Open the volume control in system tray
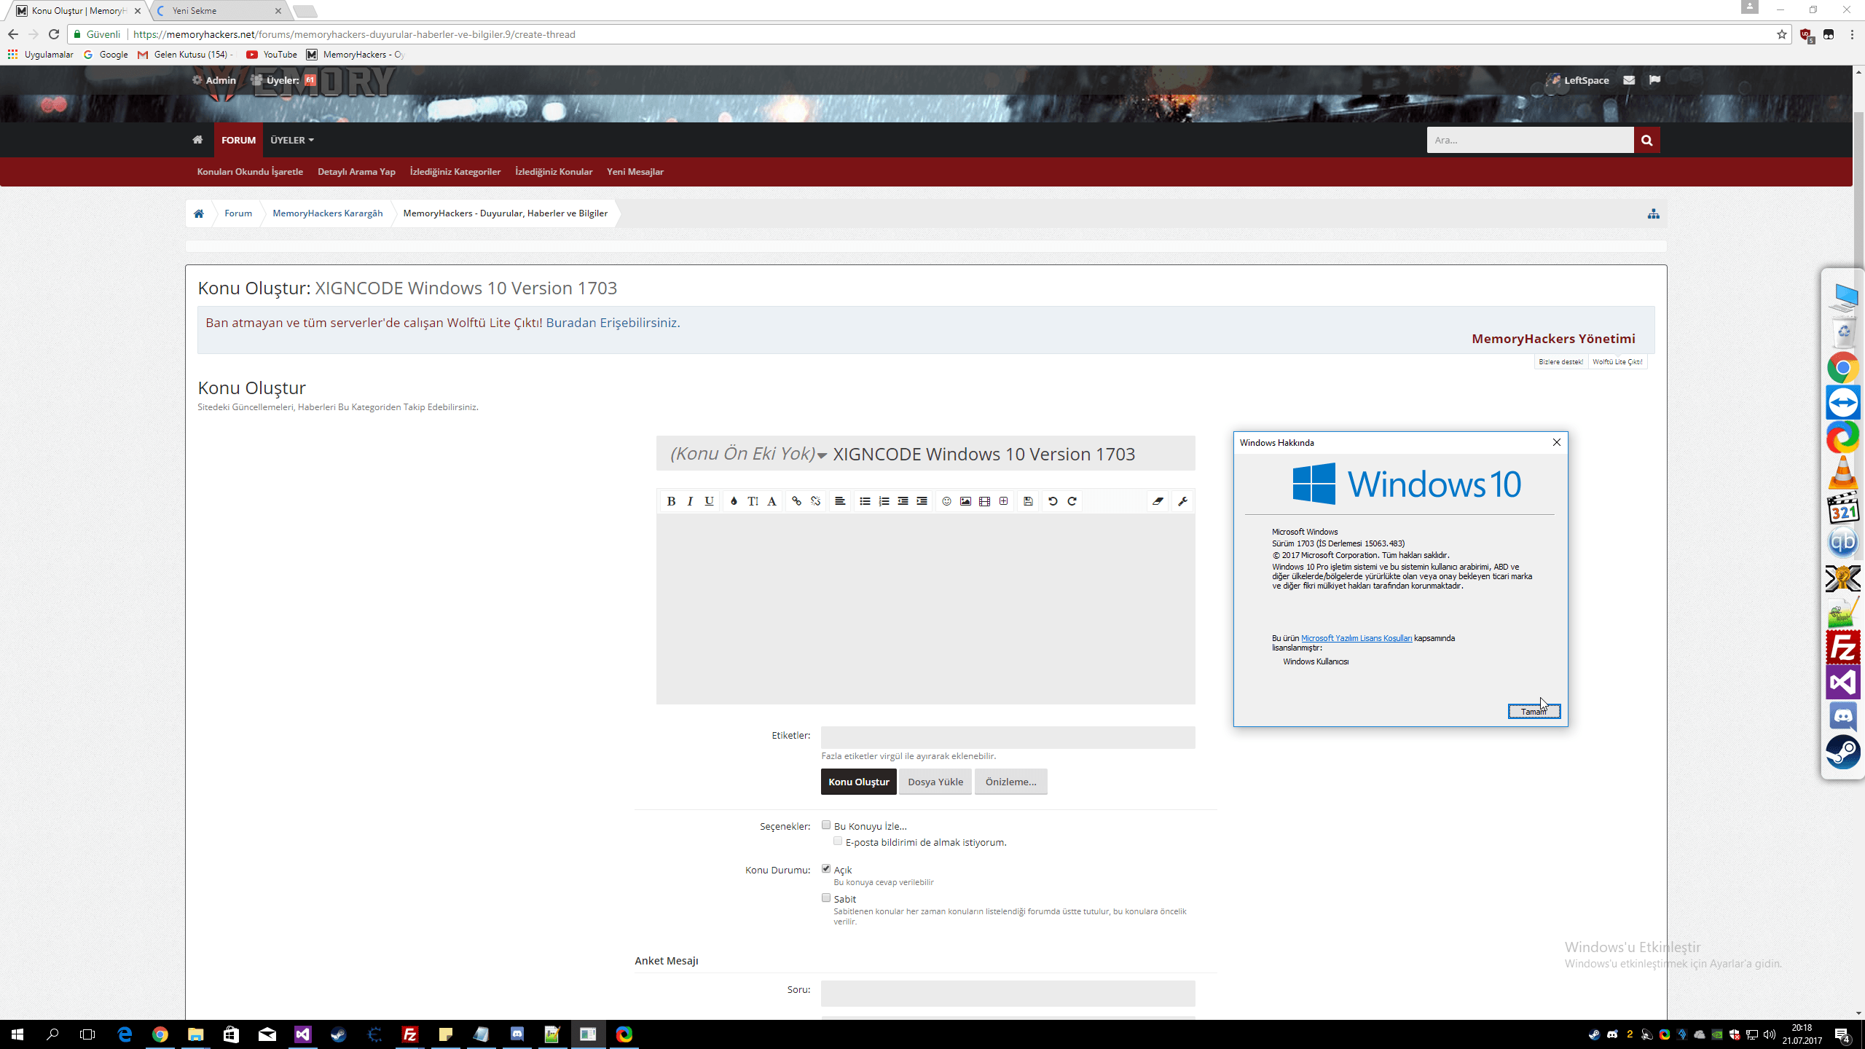 point(1770,1034)
